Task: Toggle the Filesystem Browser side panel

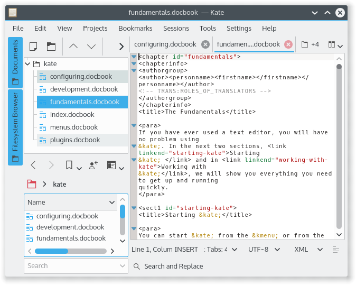Action: click(x=15, y=127)
